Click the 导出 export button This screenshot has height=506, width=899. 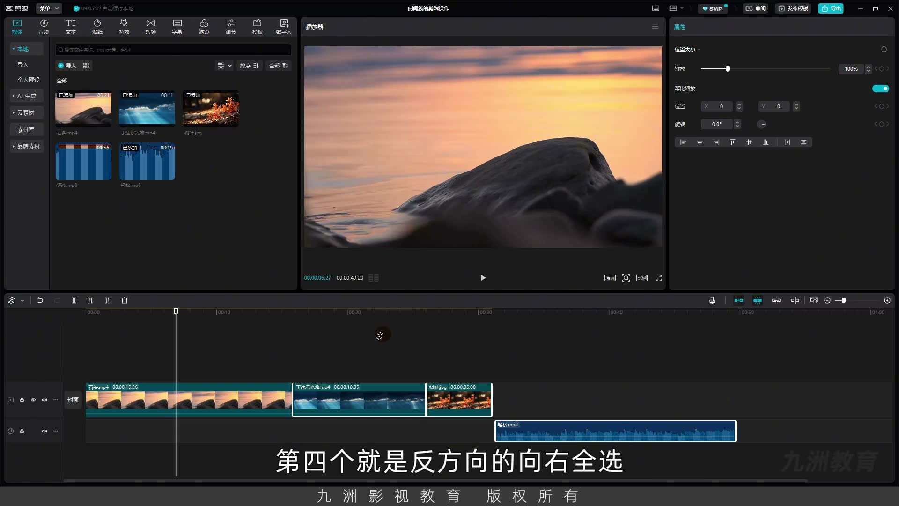point(831,8)
